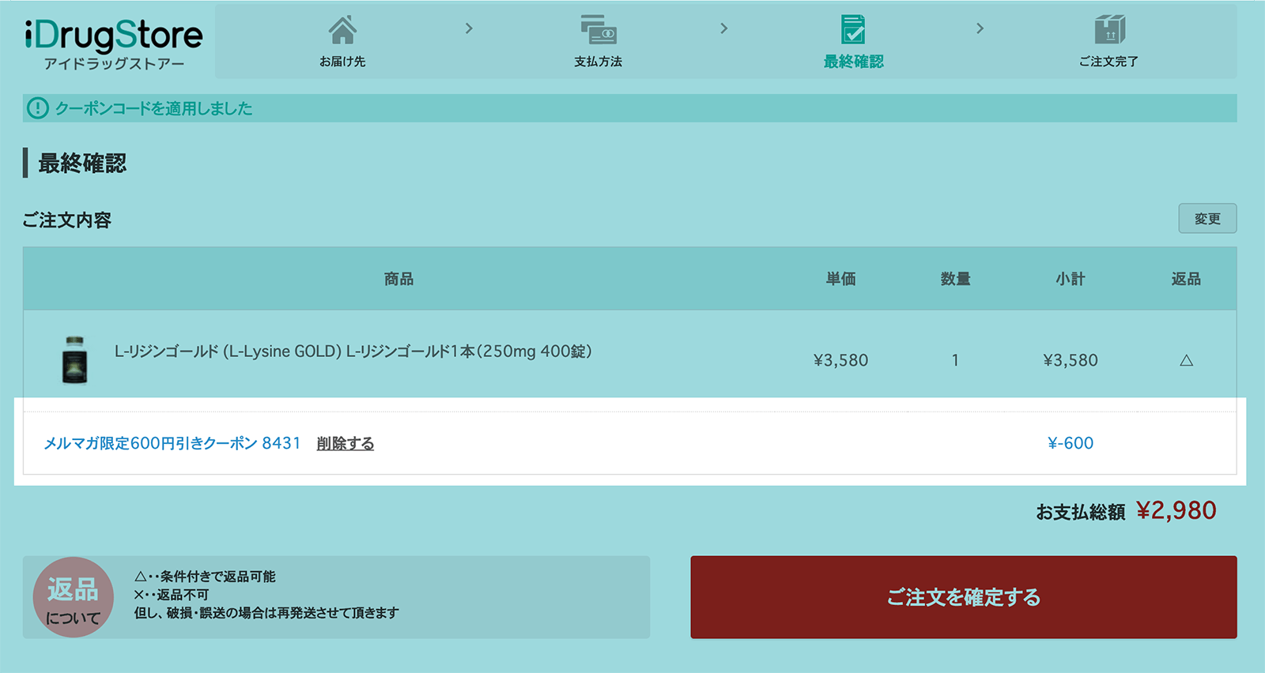This screenshot has height=673, width=1265.
Task: Click the △‥条件付きで返品可能 note
Action: 205,577
